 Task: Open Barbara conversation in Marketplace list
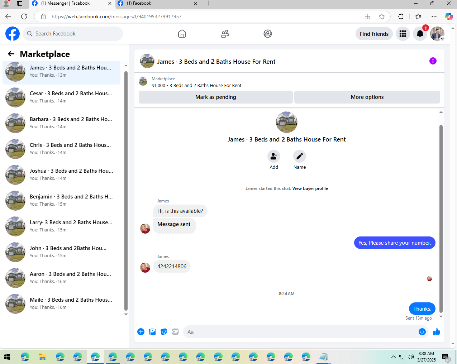pos(62,123)
